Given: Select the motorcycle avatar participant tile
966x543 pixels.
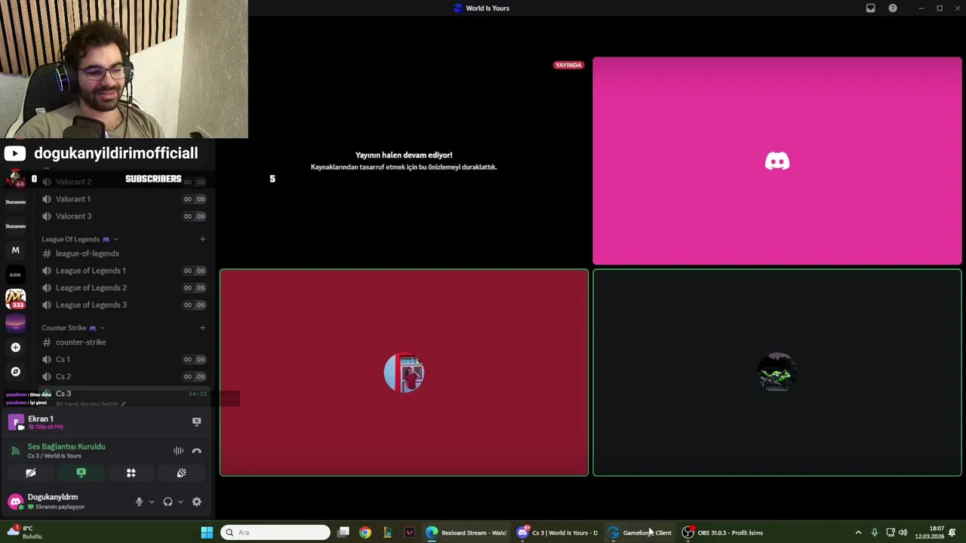Looking at the screenshot, I should pyautogui.click(x=777, y=373).
